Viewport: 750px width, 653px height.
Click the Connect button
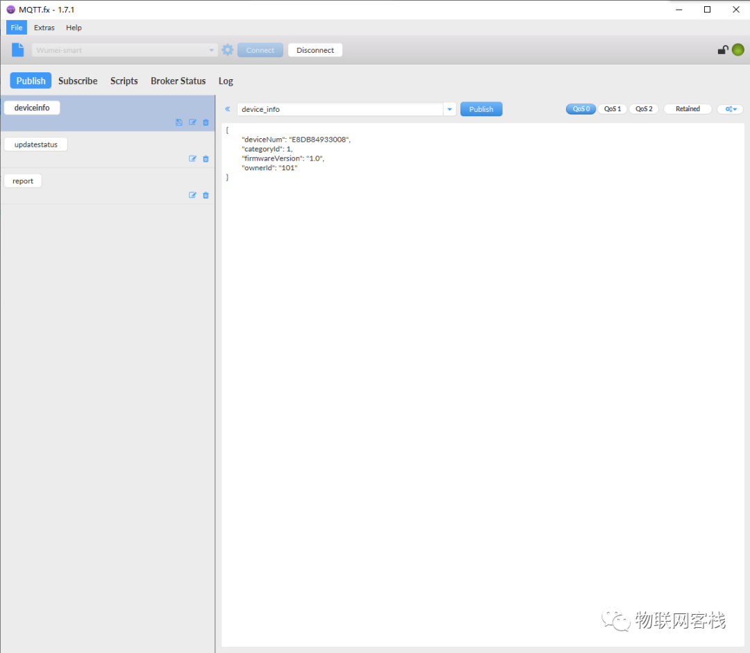260,50
